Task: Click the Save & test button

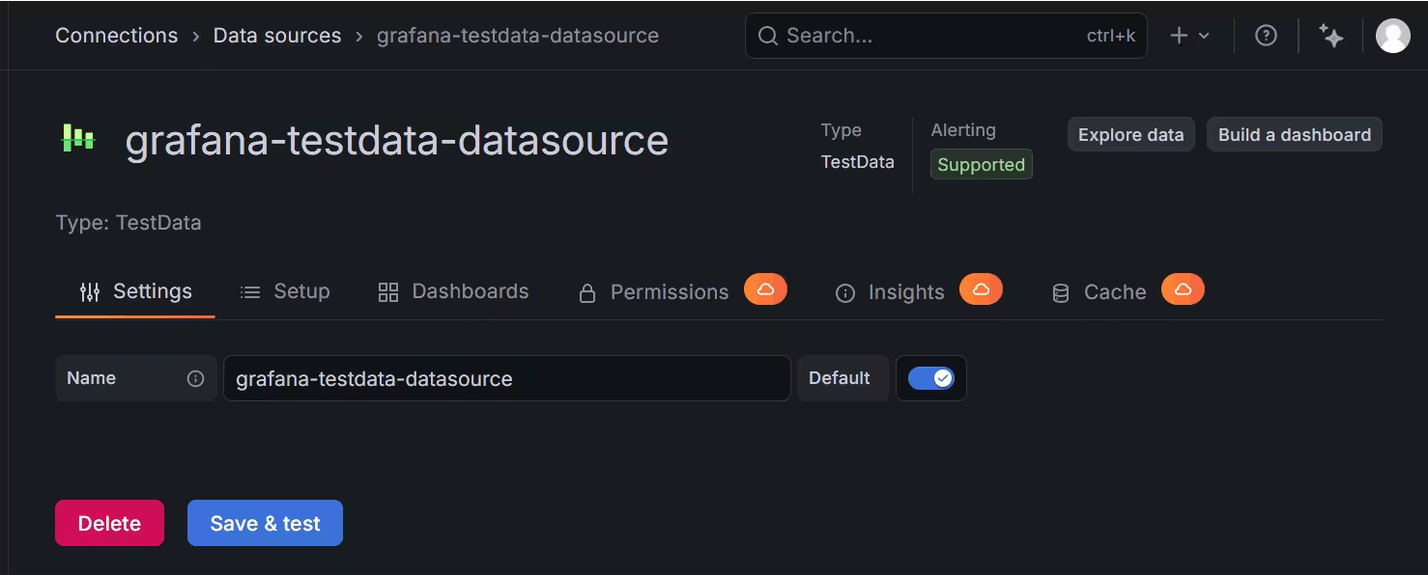Action: coord(265,523)
